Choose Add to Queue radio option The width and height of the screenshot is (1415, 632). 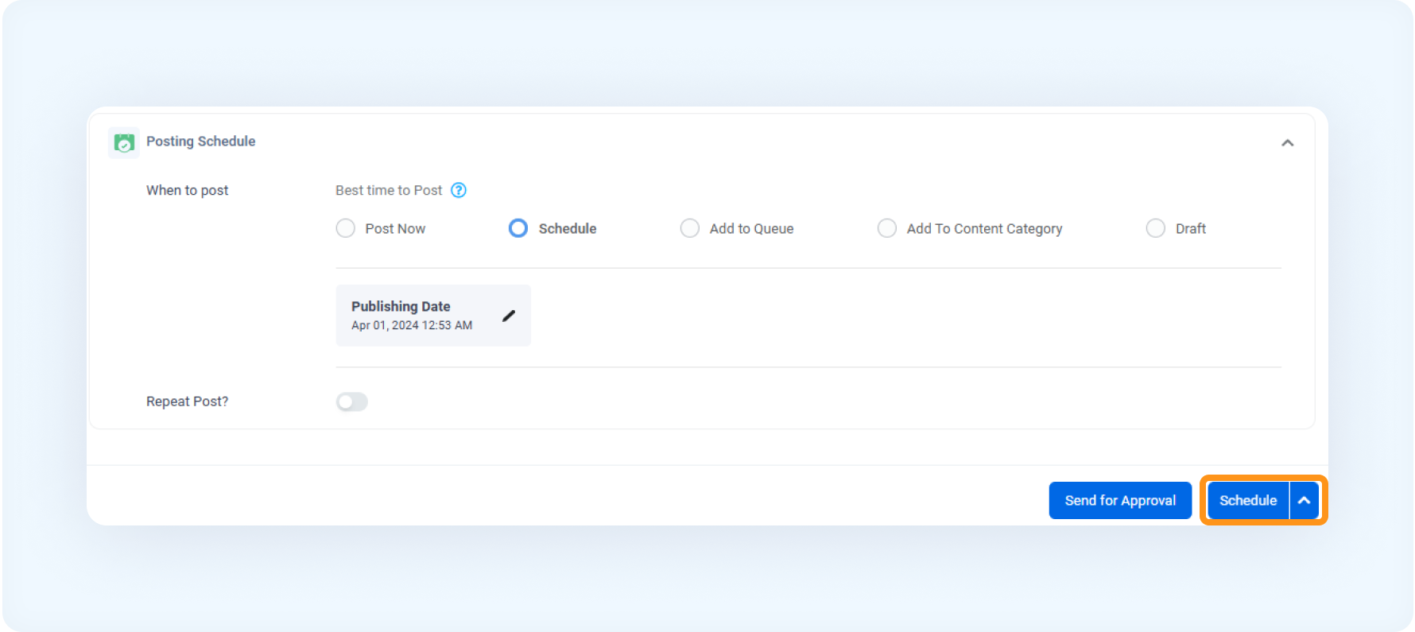690,228
